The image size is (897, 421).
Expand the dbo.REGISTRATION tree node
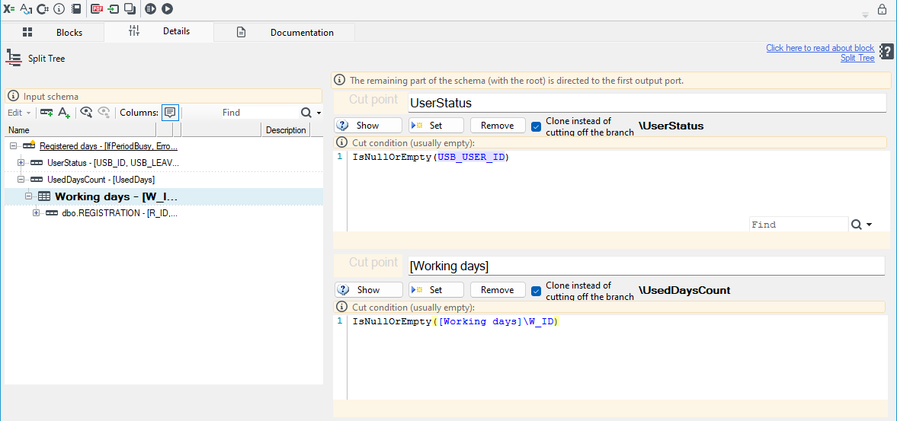[36, 213]
